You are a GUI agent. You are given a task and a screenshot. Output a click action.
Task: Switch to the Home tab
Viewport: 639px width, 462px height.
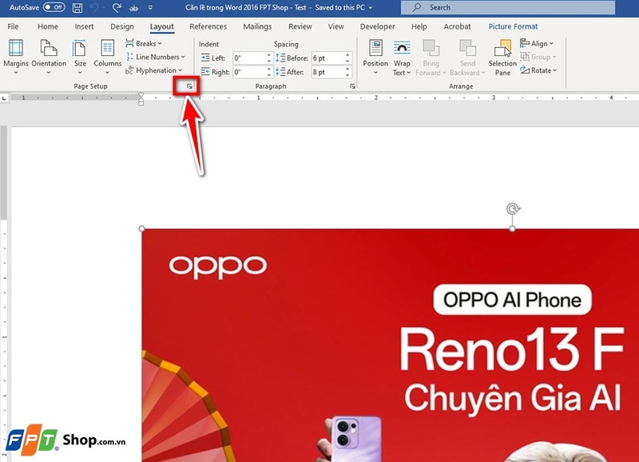coord(48,26)
